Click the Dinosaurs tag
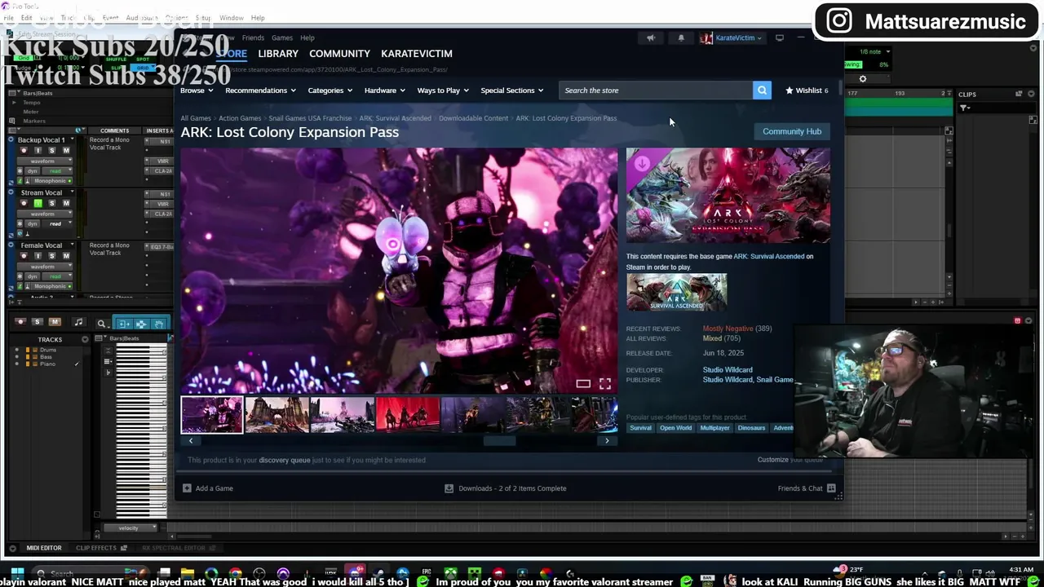Image resolution: width=1044 pixels, height=587 pixels. pos(751,428)
